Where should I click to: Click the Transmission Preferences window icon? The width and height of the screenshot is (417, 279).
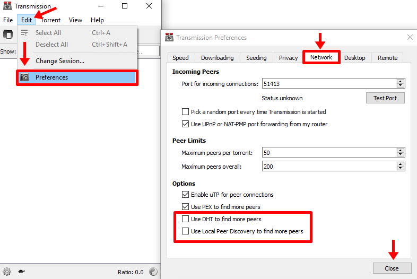tap(169, 37)
